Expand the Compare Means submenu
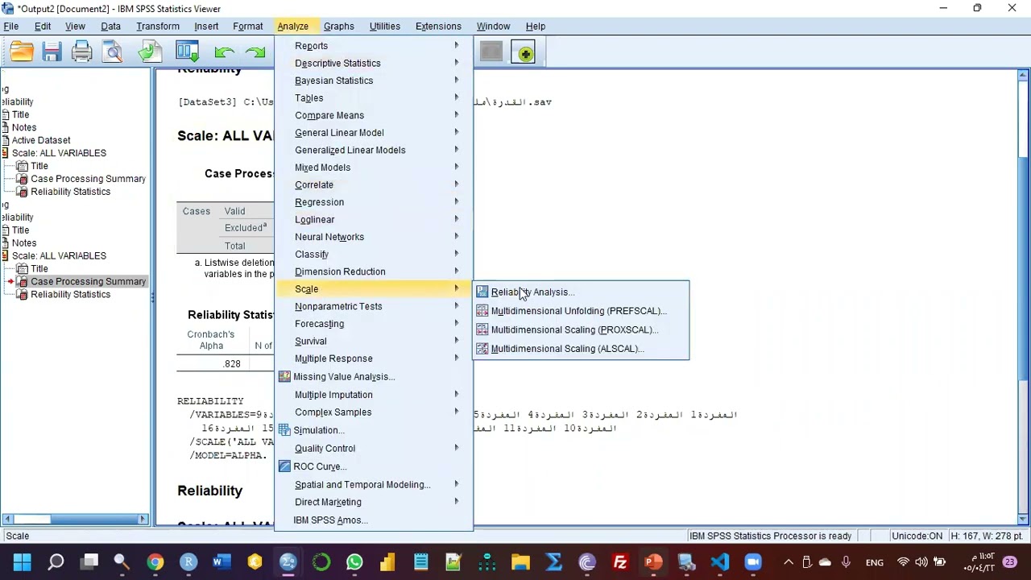1031x580 pixels. (x=375, y=115)
